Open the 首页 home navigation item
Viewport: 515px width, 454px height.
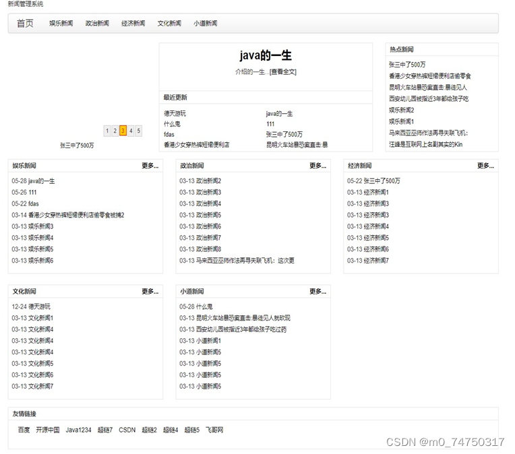click(x=25, y=24)
